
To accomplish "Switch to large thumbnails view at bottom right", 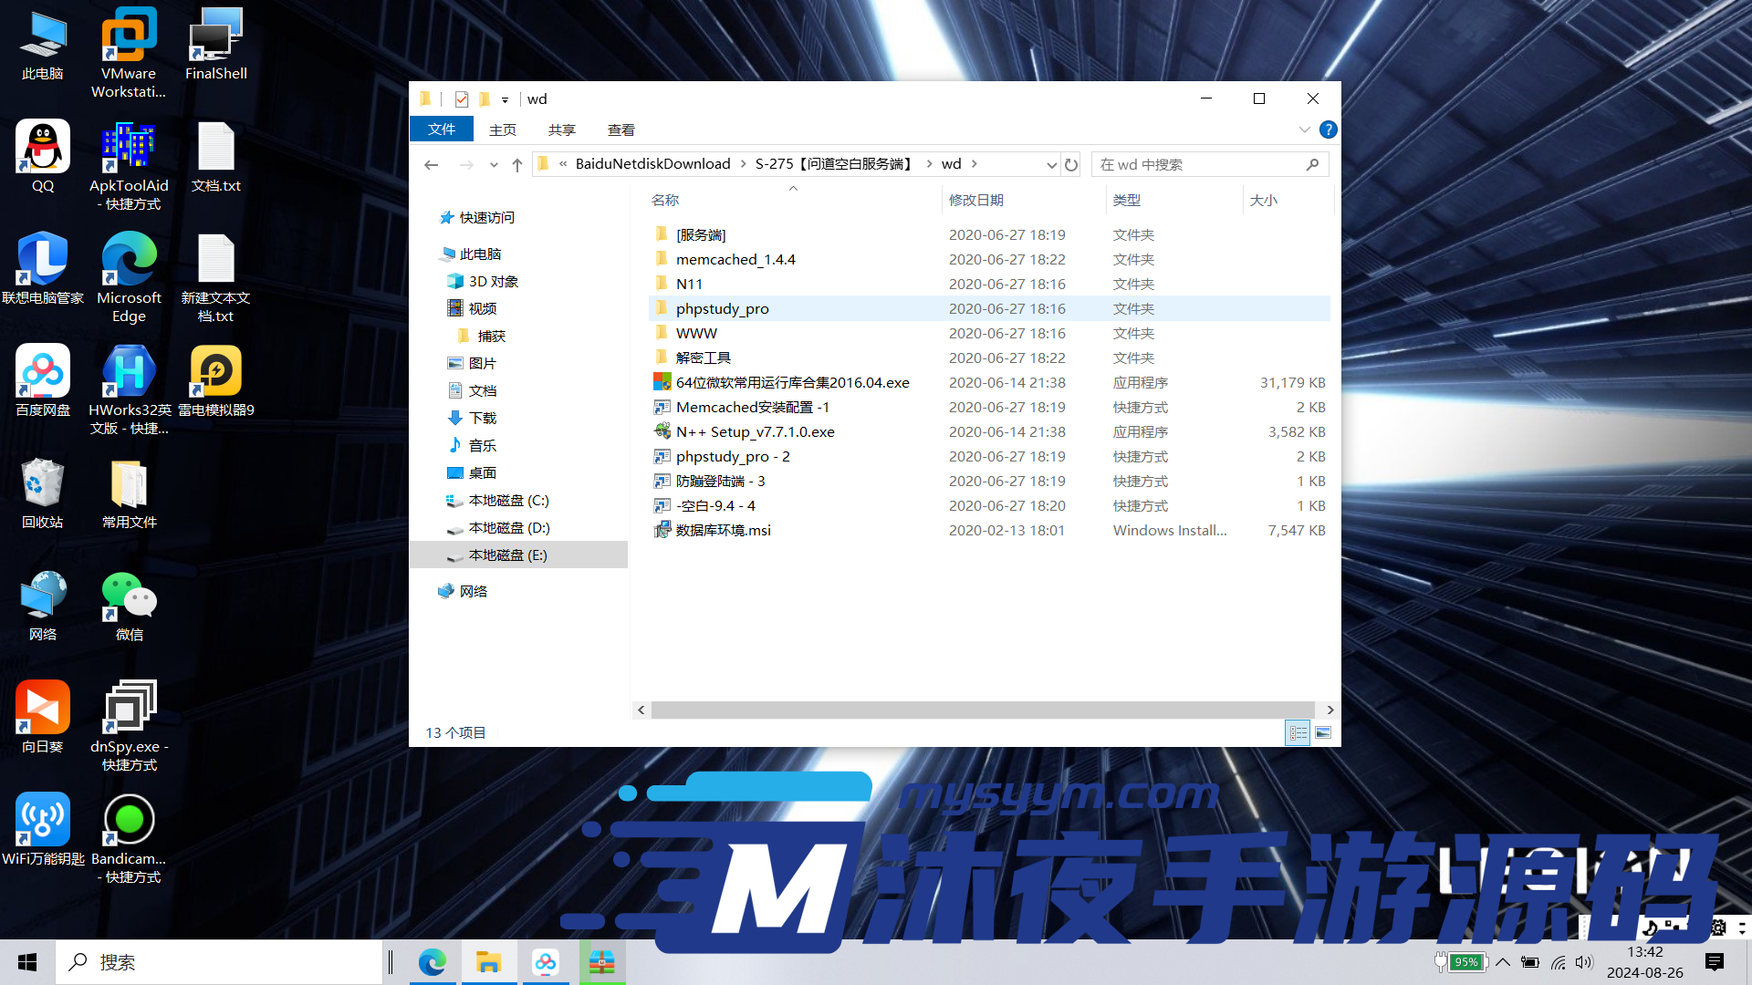I will pos(1323,732).
